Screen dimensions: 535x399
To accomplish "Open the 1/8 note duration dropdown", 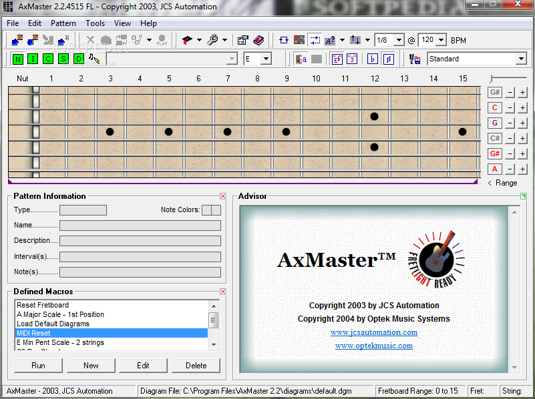I will pyautogui.click(x=399, y=40).
